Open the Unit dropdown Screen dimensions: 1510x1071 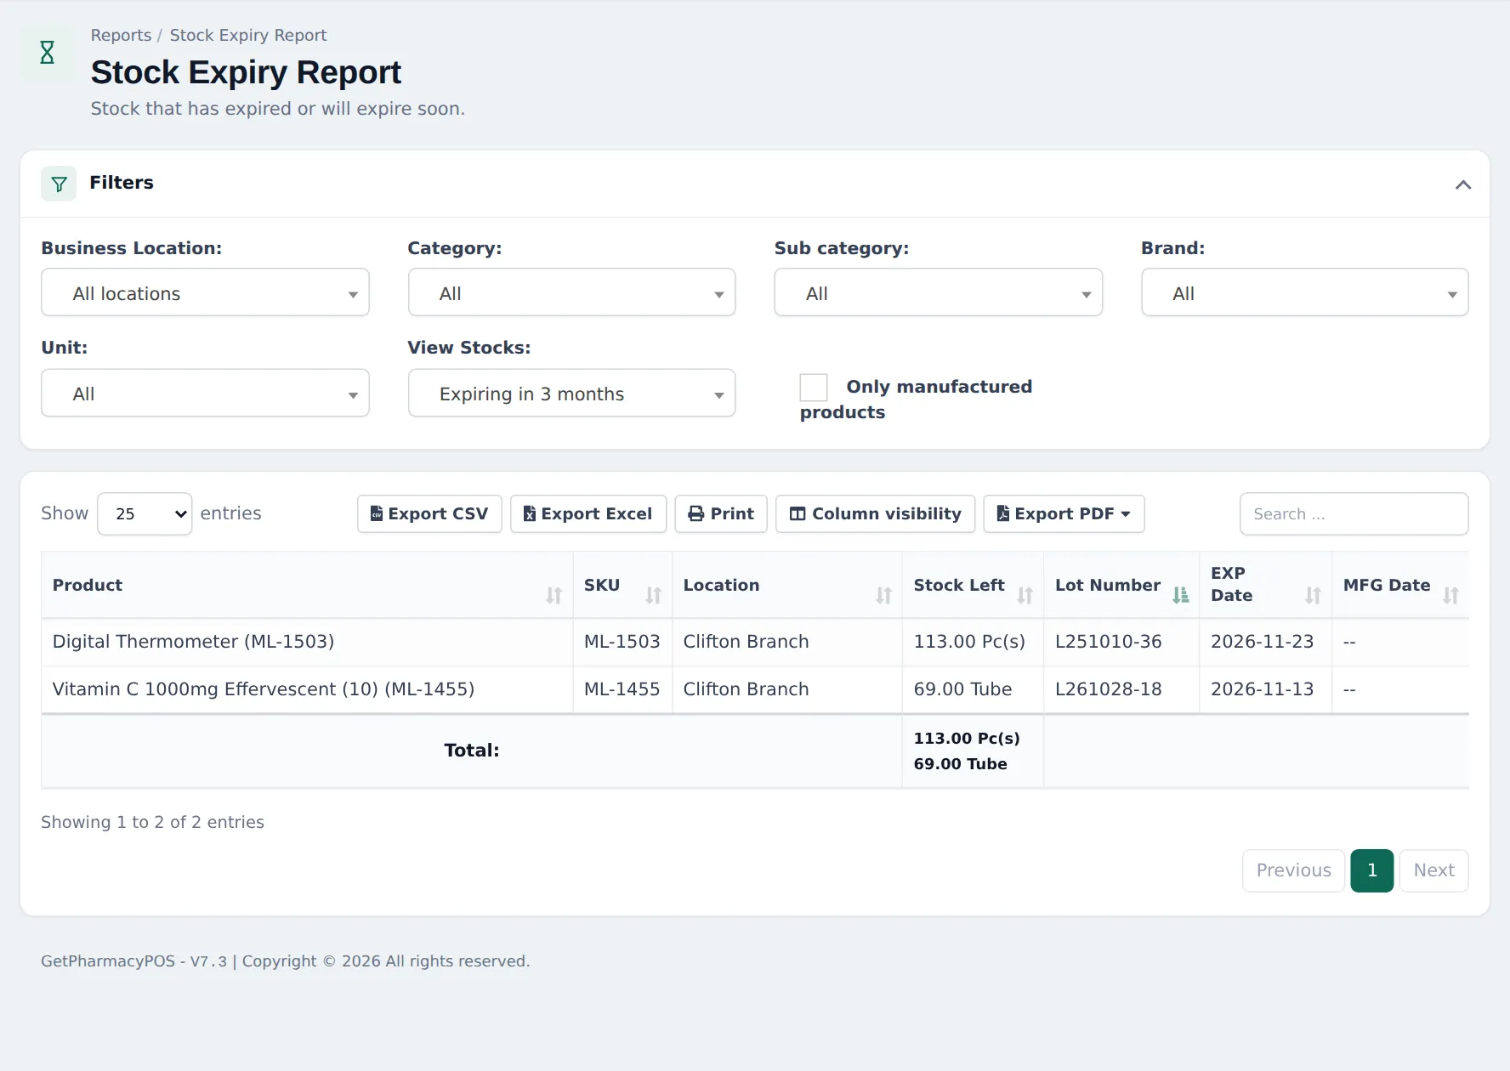pos(205,393)
